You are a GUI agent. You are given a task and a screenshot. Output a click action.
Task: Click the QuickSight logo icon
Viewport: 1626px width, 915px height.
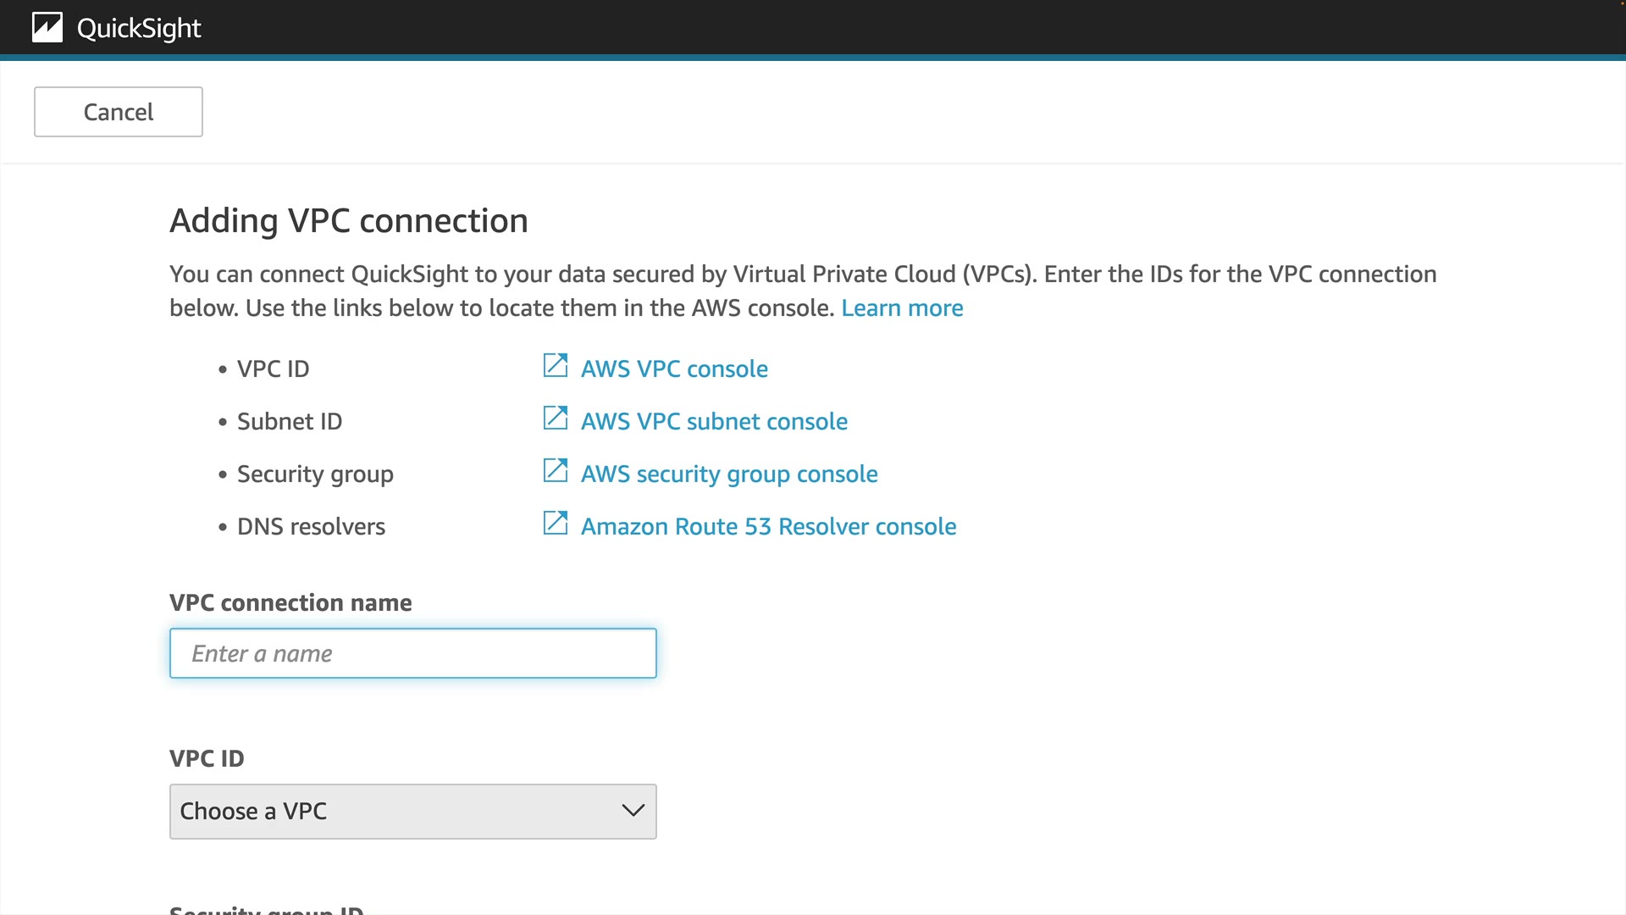coord(47,28)
